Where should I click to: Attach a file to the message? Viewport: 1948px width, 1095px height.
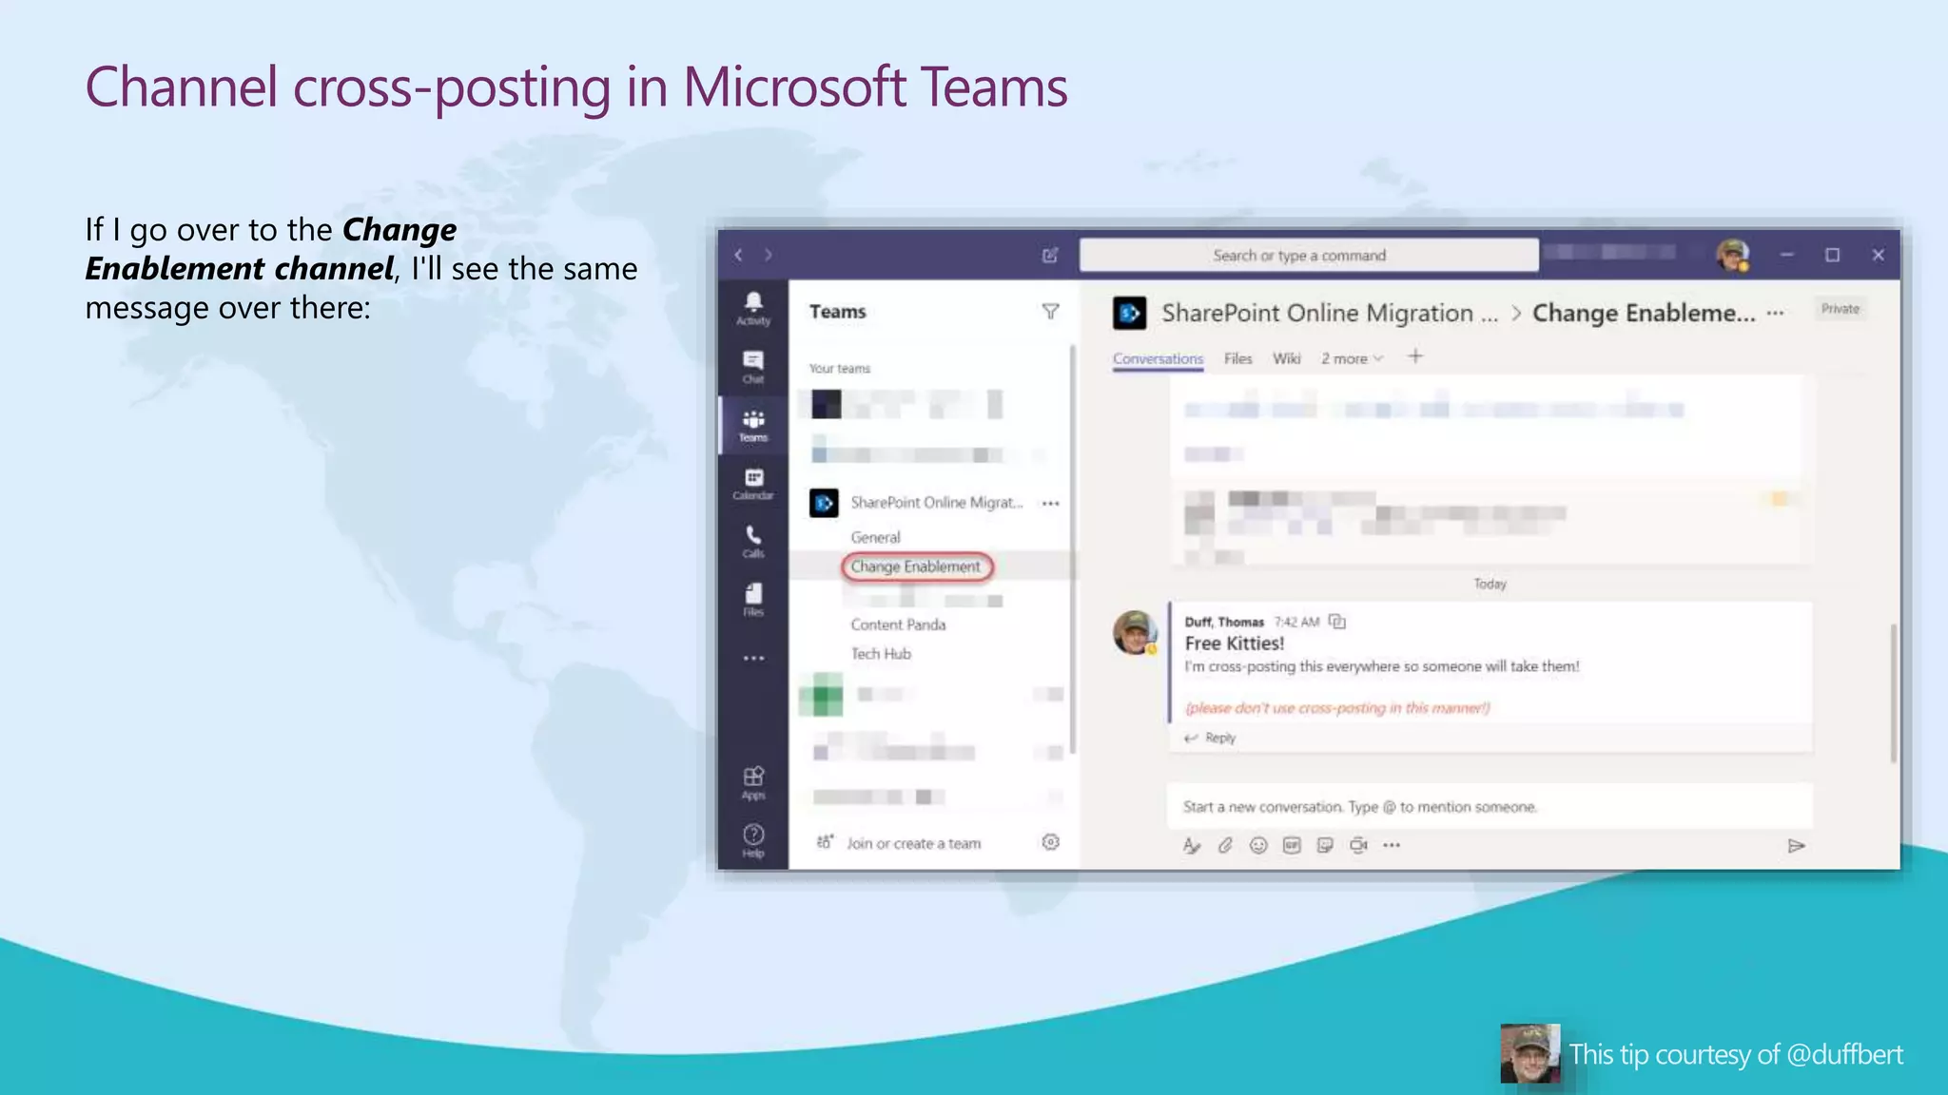(1225, 845)
